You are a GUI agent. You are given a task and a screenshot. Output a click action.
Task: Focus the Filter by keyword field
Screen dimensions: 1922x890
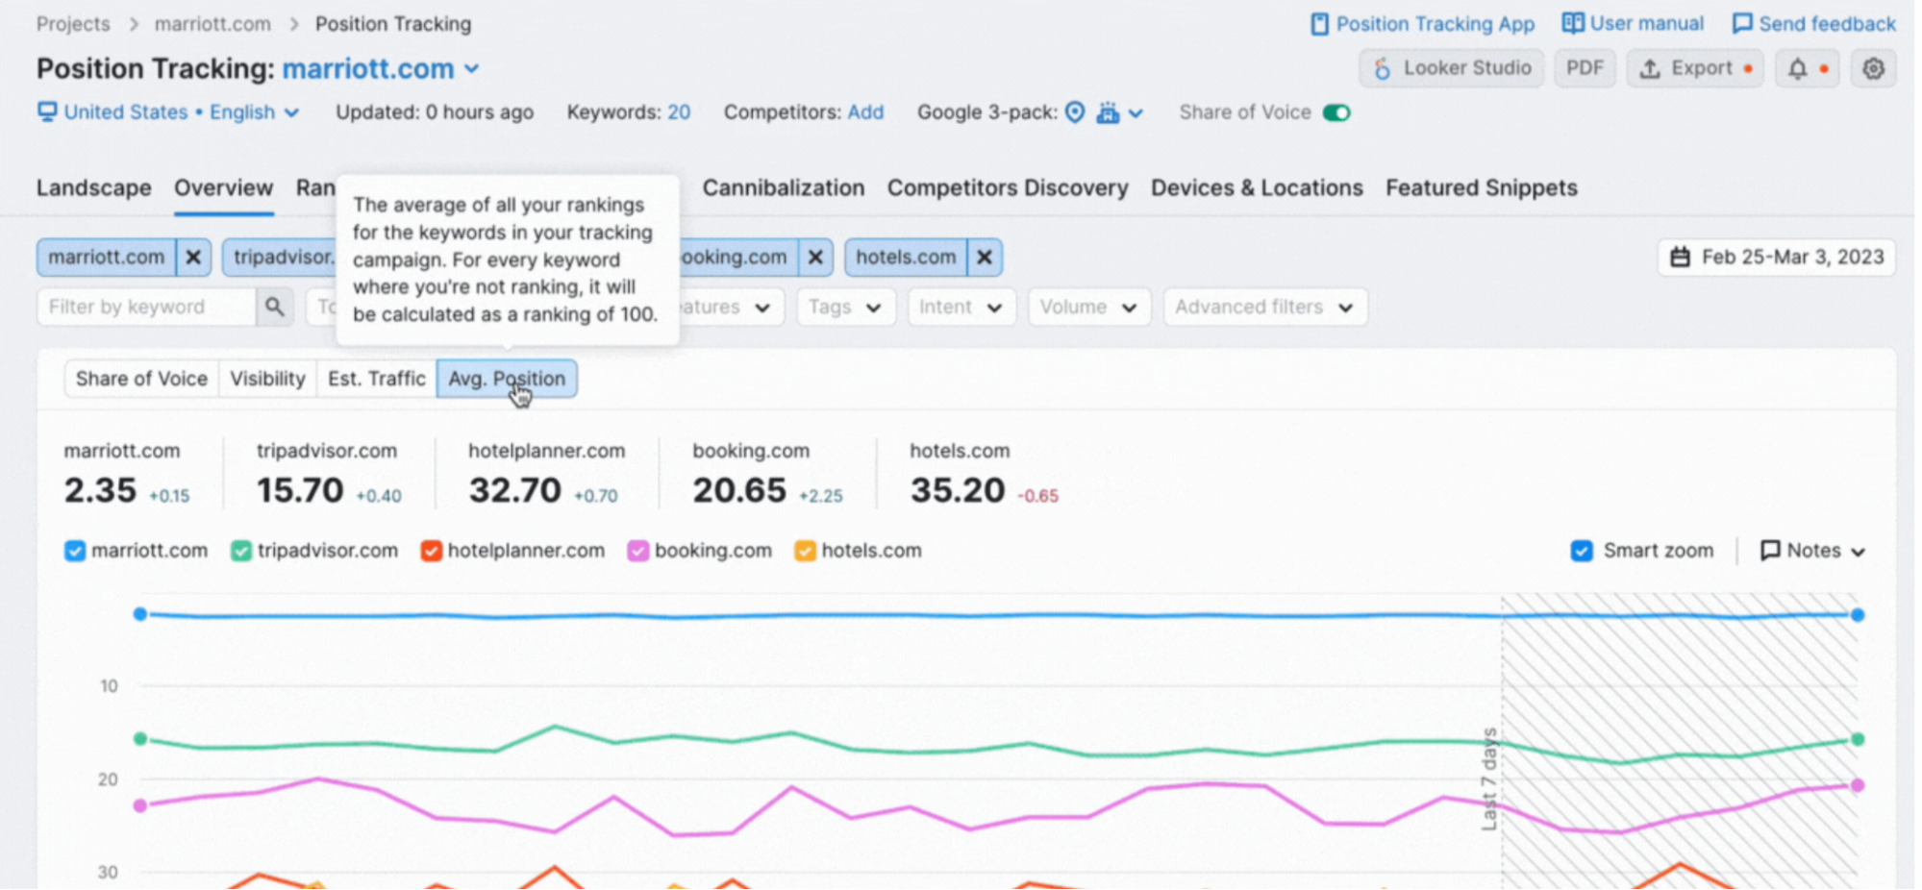146,307
